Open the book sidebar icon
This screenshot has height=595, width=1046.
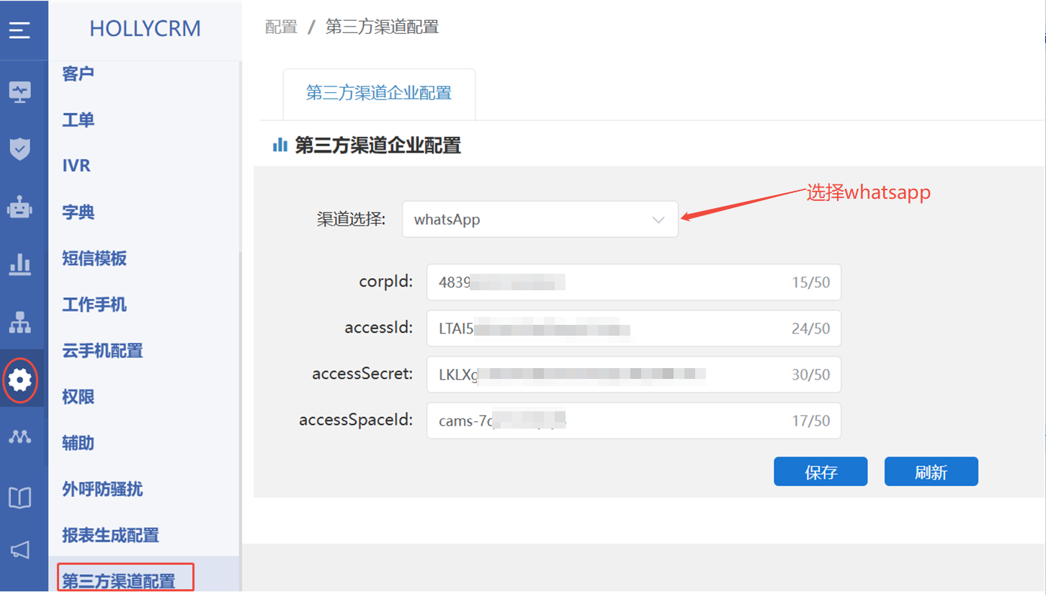[19, 497]
